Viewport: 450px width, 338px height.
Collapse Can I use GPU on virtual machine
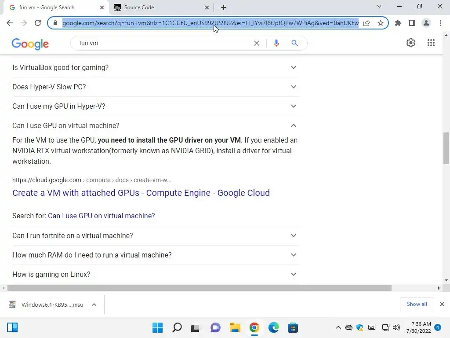[x=155, y=125]
